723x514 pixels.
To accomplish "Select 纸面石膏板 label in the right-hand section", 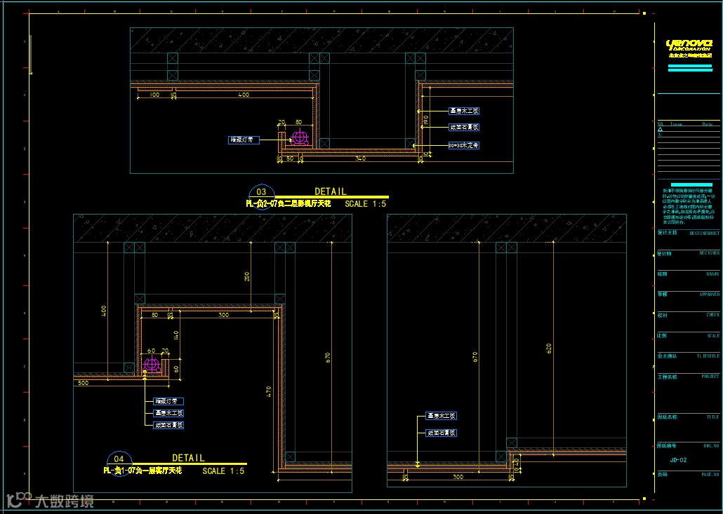I will (442, 433).
